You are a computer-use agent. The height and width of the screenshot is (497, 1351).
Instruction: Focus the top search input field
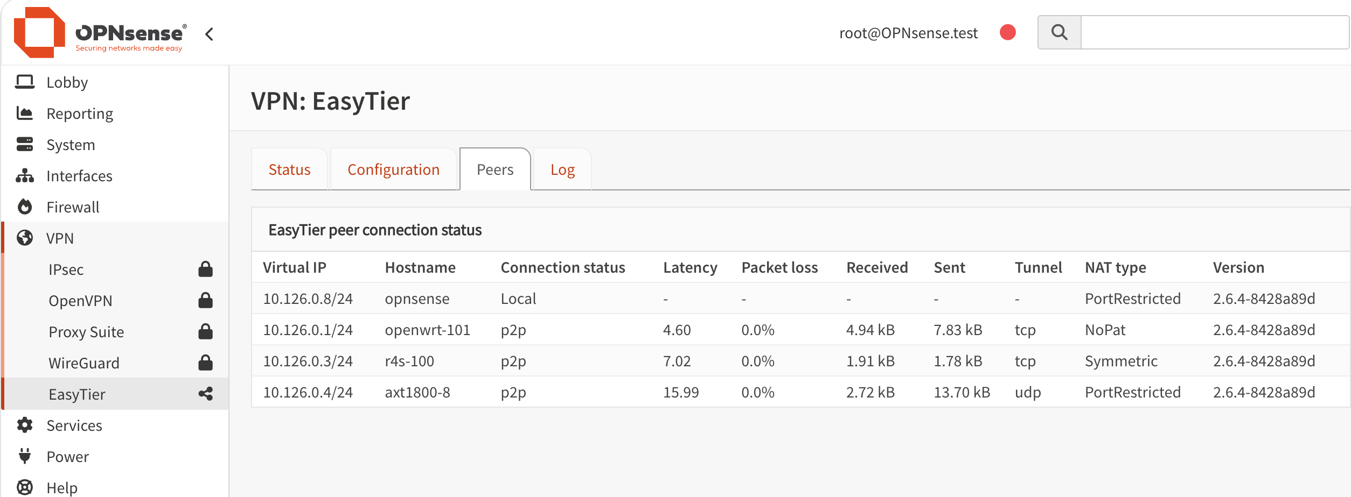point(1215,32)
